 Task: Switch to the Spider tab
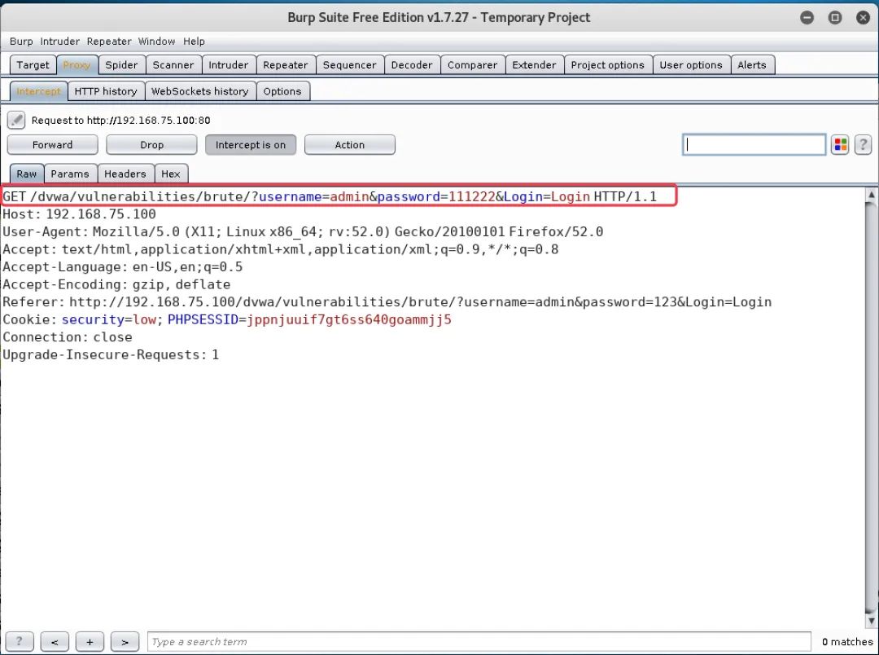click(x=121, y=64)
